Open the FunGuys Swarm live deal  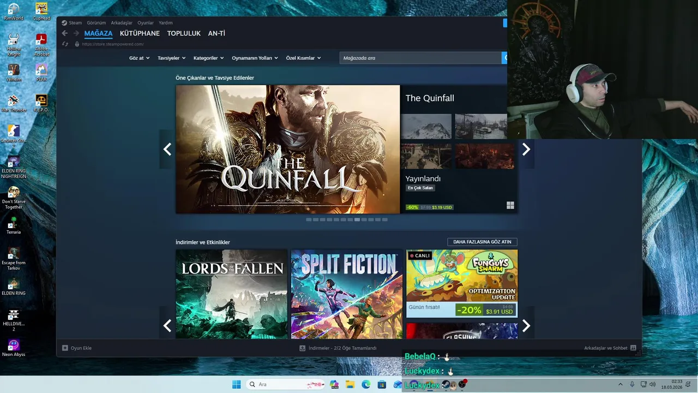pyautogui.click(x=462, y=283)
